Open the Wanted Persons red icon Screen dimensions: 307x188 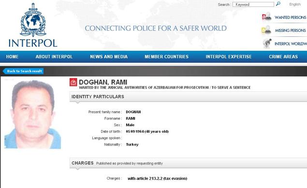point(266,16)
